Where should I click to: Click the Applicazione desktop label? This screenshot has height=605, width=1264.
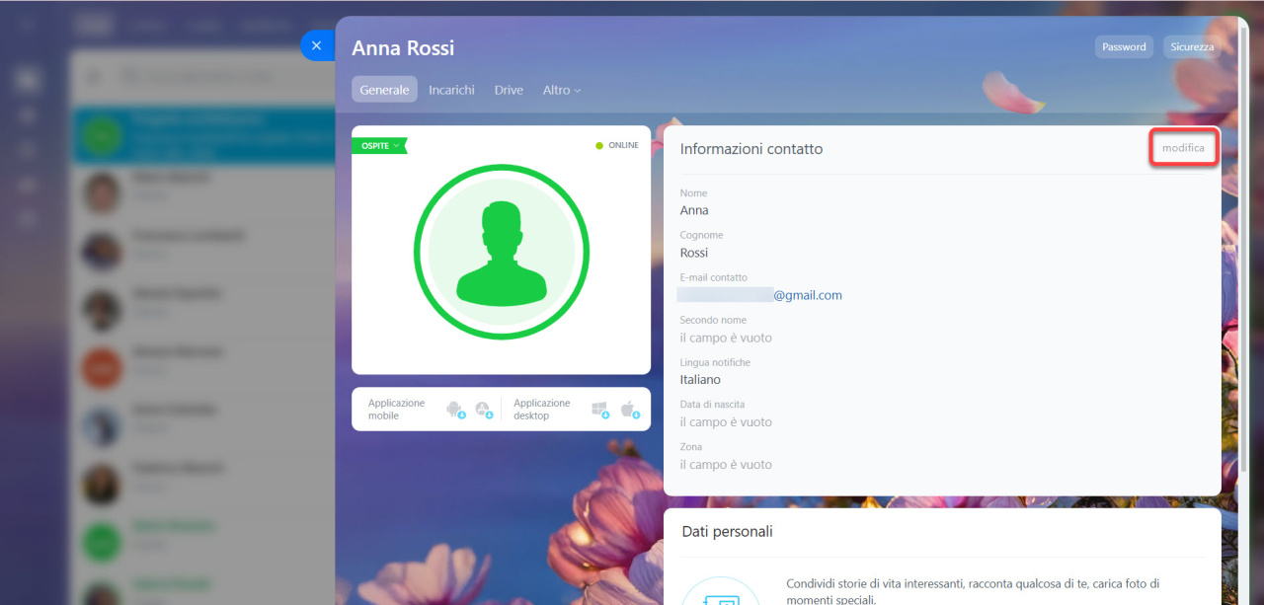(542, 410)
